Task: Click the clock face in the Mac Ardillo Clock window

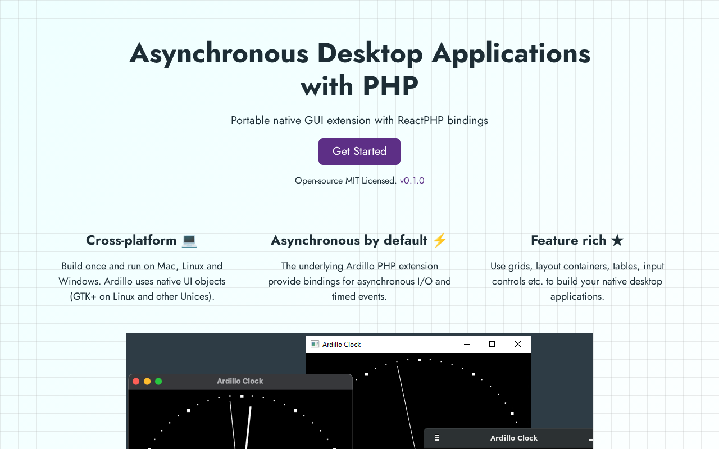Action: 240,419
